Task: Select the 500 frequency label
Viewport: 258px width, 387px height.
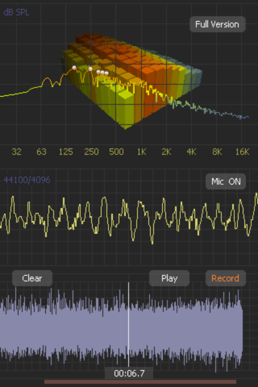Action: click(116, 152)
